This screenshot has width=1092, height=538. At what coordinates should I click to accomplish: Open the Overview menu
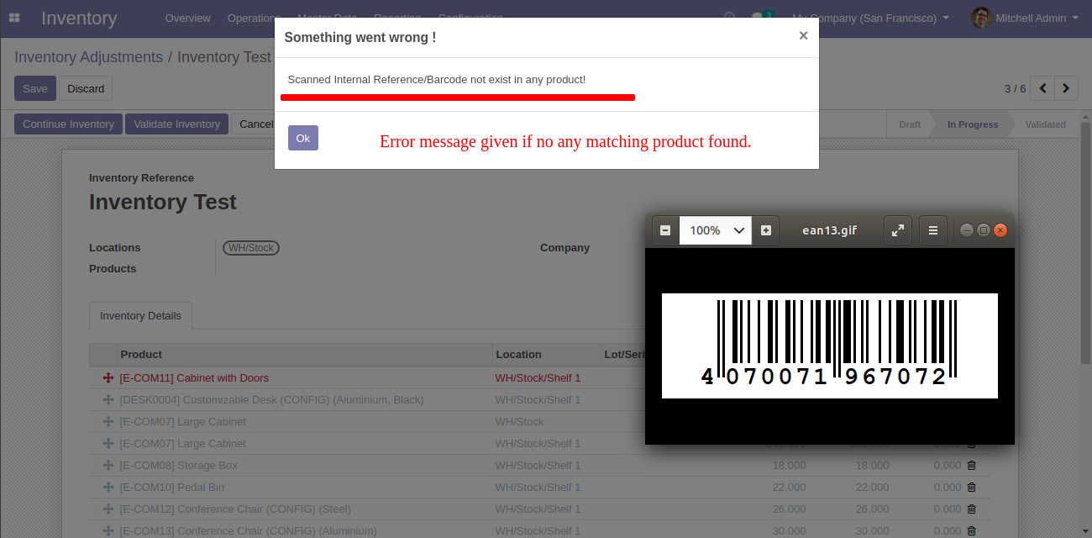pyautogui.click(x=187, y=18)
